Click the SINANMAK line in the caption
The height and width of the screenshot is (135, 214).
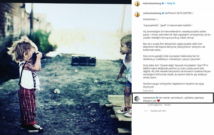click(x=151, y=19)
